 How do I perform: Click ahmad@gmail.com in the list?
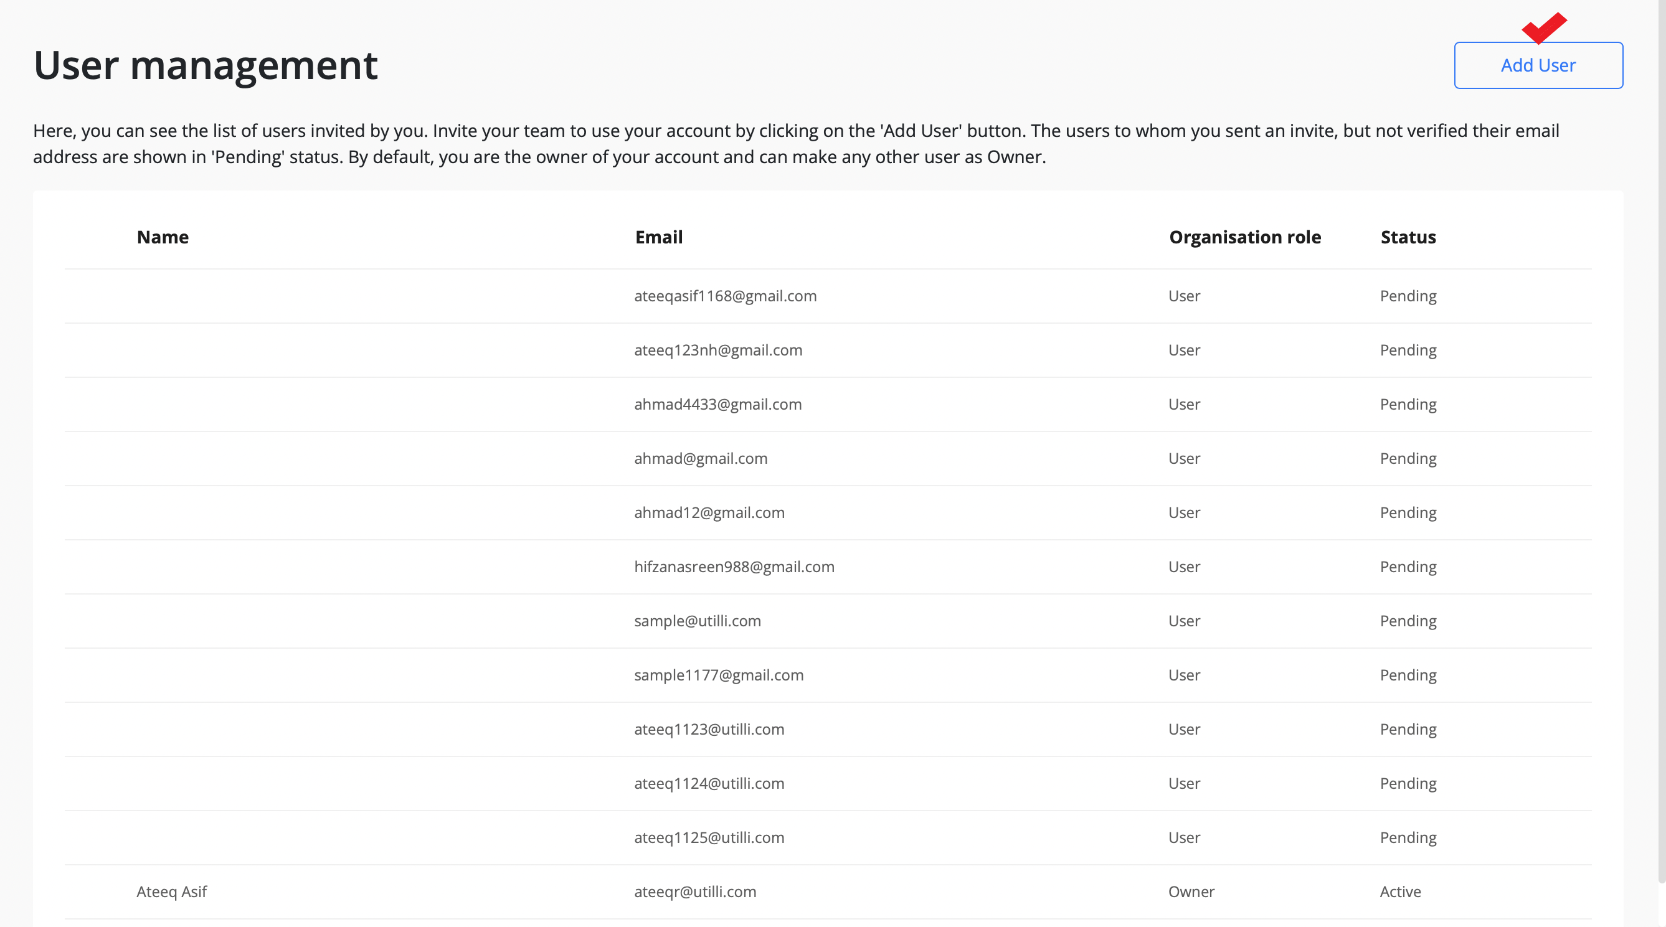(x=701, y=459)
